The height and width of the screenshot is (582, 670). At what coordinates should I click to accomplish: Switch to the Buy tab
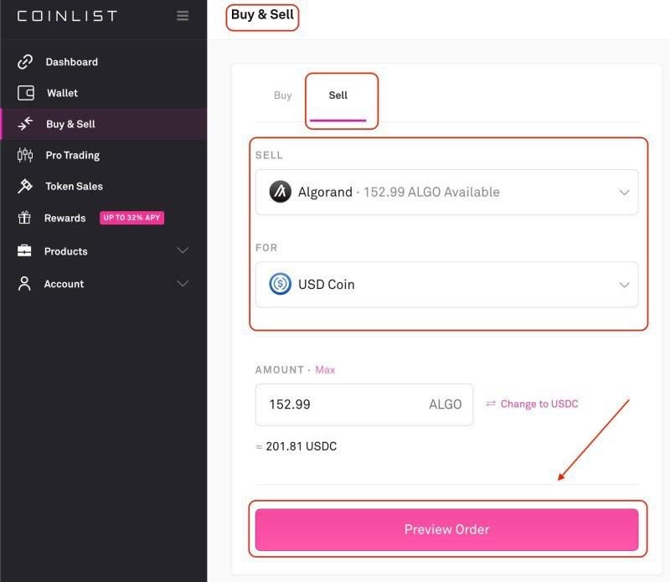tap(283, 95)
